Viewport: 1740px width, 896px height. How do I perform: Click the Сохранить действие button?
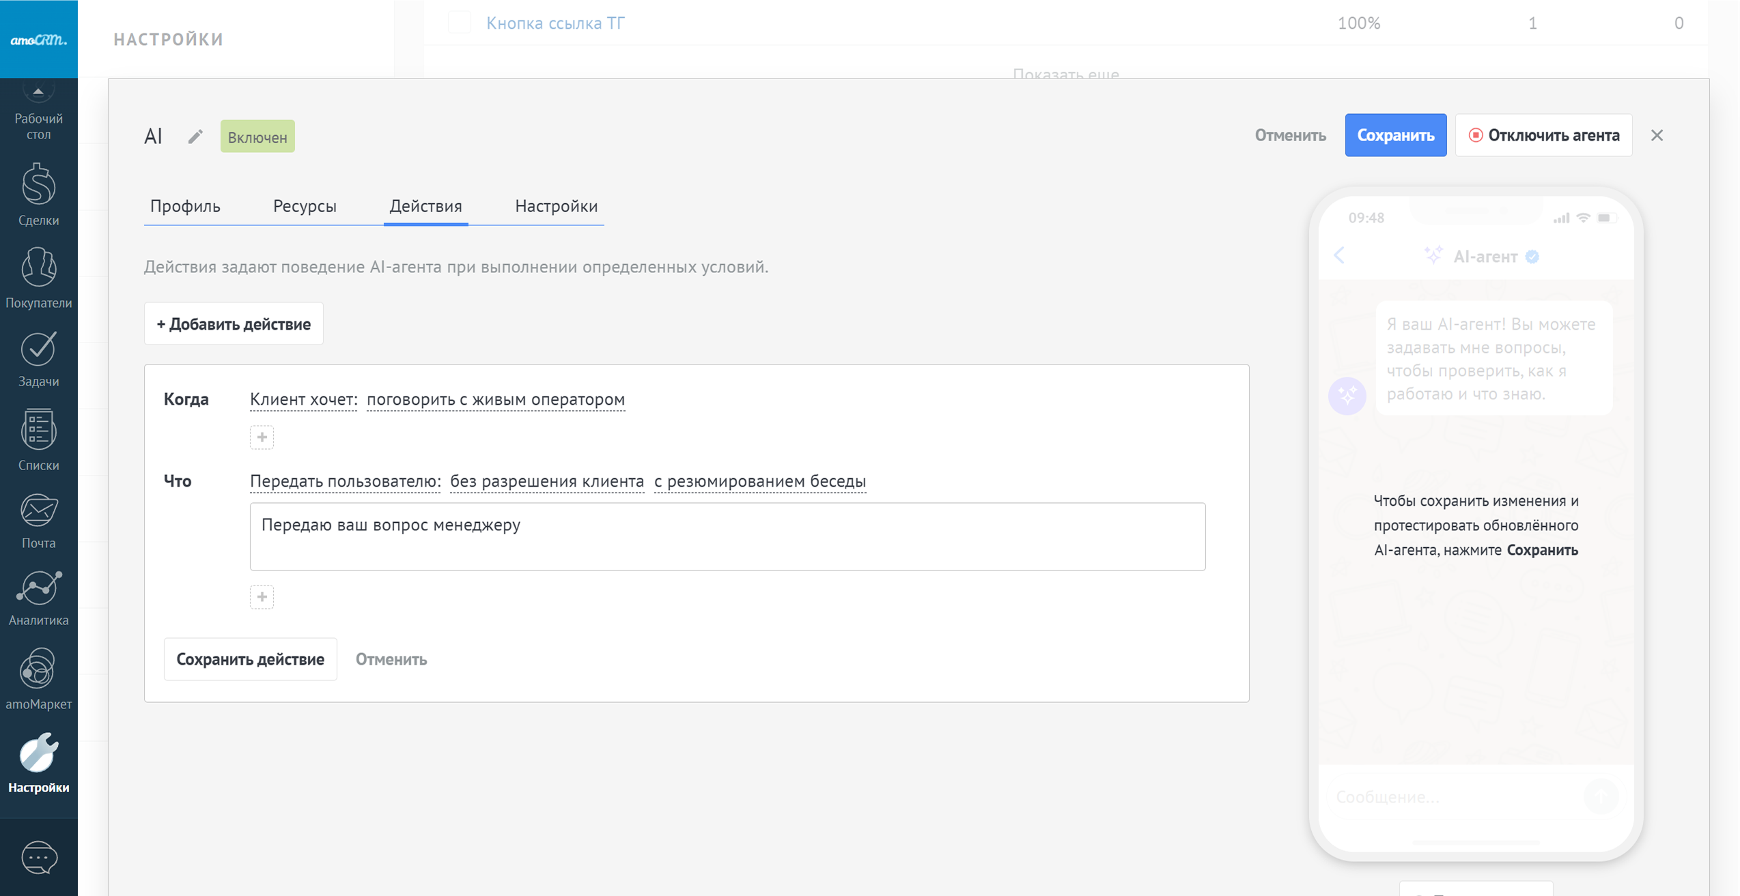[x=250, y=659]
